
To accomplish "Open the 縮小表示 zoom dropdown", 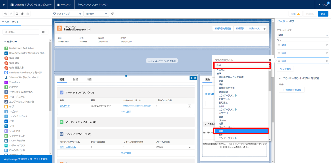I will (x=97, y=14).
